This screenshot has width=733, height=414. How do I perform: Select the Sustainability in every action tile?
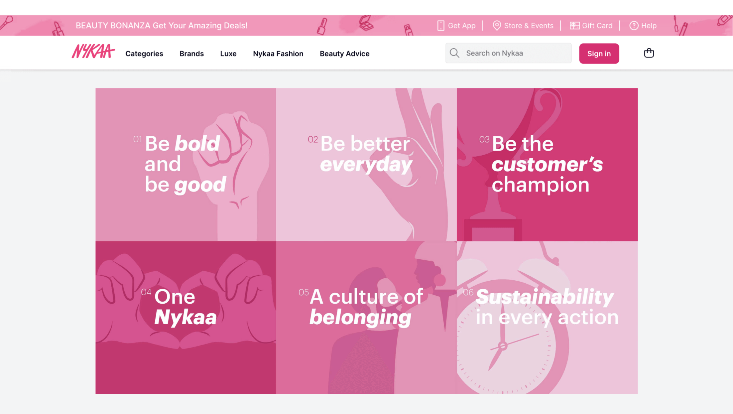point(547,318)
